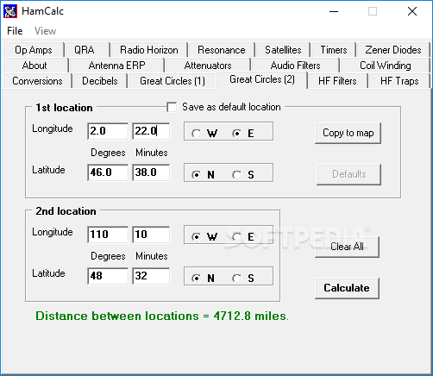Switch to Great Circles (1) tab

tap(173, 81)
